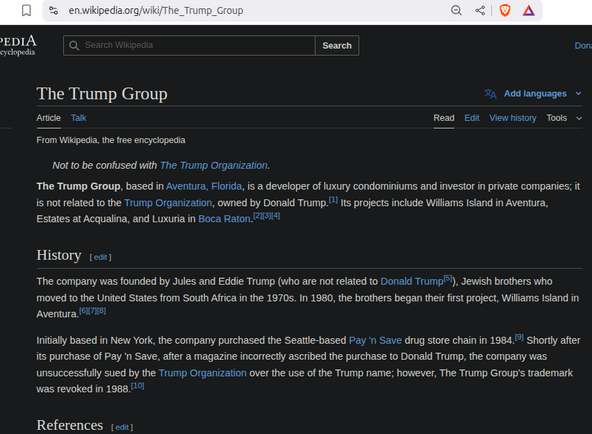Click citation [3] after Boca Raton
592x434 pixels.
point(266,215)
